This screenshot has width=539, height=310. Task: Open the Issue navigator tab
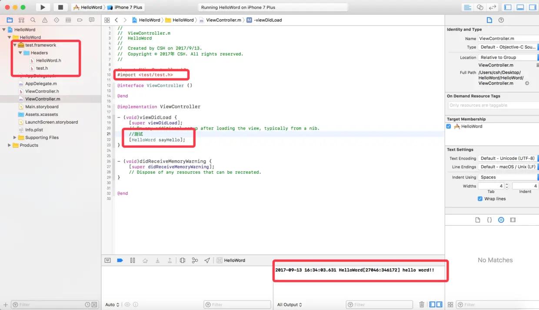[x=45, y=20]
